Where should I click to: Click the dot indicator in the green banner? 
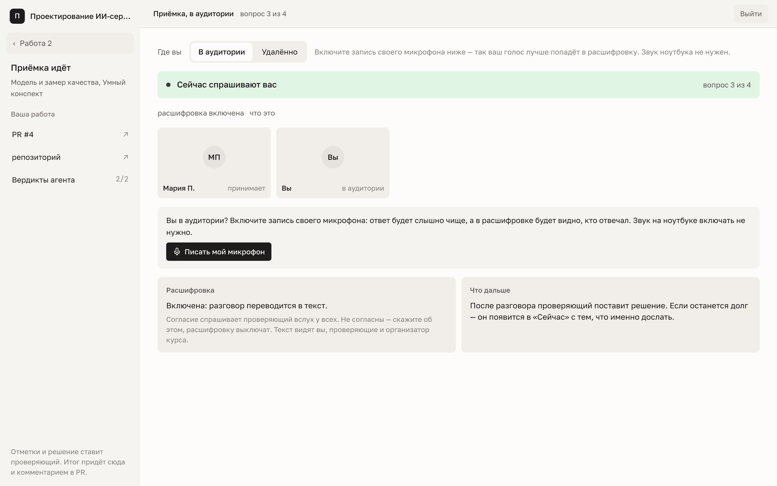tap(168, 85)
